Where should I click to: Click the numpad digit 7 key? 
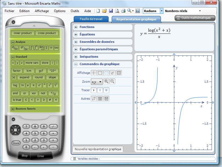26,126
